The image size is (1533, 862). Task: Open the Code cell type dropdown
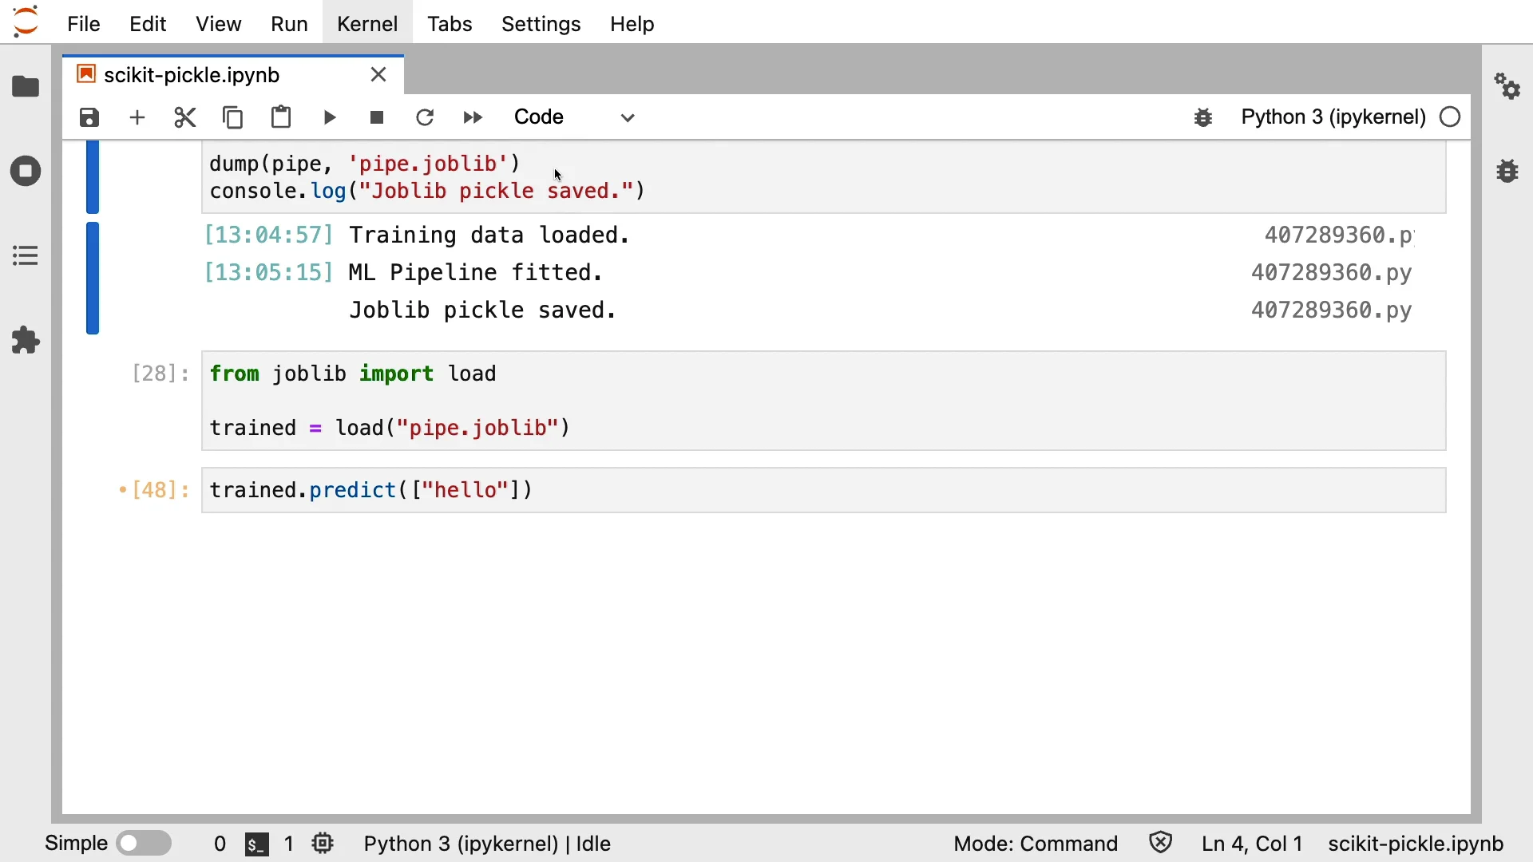pos(575,118)
